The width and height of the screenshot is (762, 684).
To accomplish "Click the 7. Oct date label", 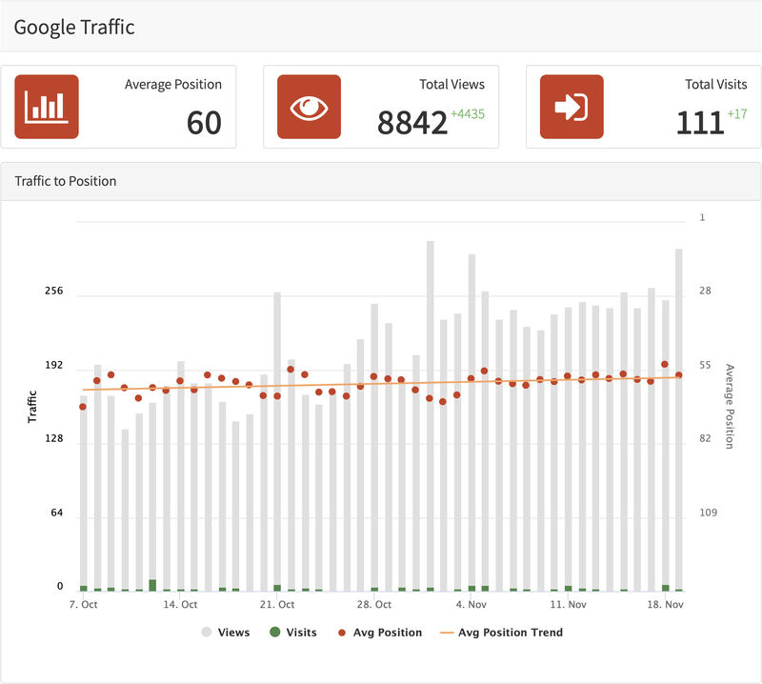I will click(x=83, y=604).
